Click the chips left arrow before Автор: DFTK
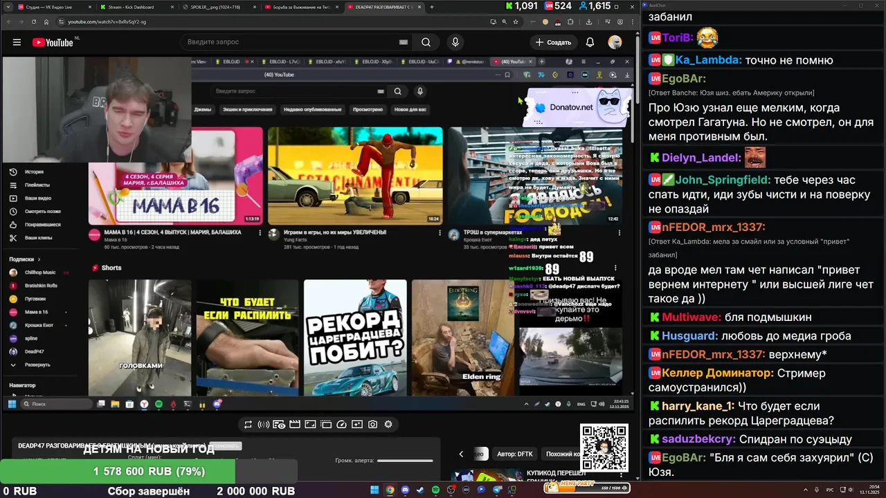The height and width of the screenshot is (498, 886). tap(461, 454)
